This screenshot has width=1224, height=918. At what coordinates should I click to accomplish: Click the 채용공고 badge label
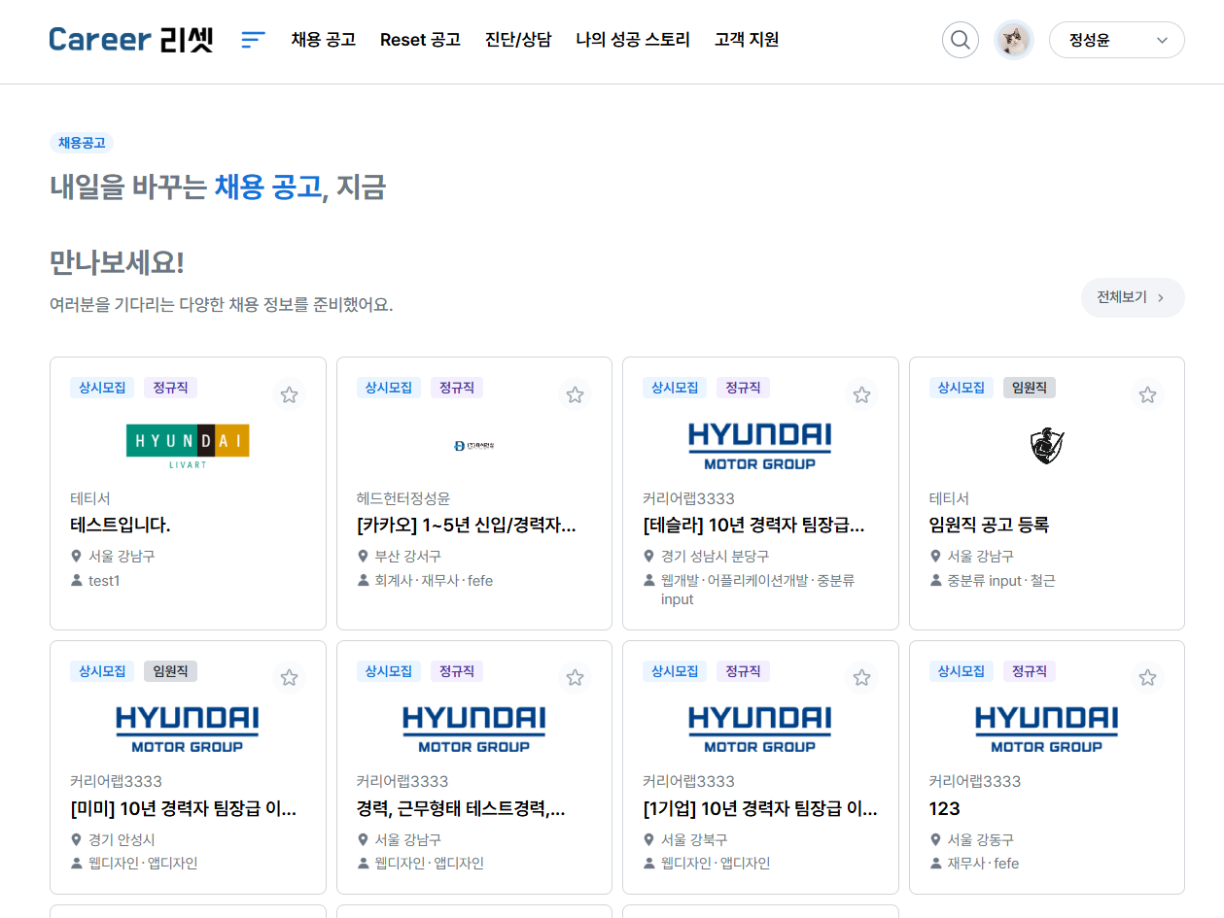click(x=82, y=143)
